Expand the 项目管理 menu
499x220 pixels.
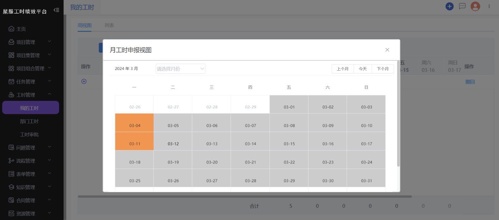click(x=30, y=42)
